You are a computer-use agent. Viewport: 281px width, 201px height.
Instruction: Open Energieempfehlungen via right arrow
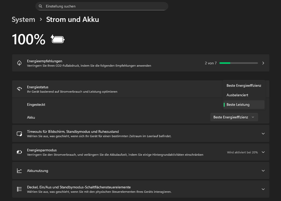pos(263,63)
